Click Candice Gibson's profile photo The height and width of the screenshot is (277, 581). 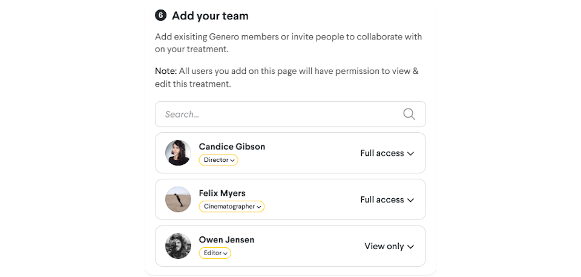click(x=178, y=153)
